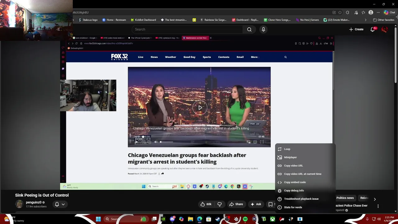Select the Politics news chip
Viewport: 398px width, 224px height.
(345, 198)
